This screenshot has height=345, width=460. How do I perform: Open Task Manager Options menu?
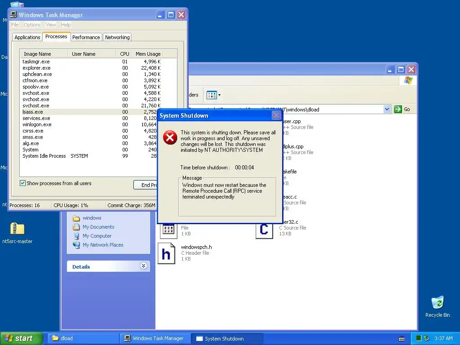pyautogui.click(x=32, y=25)
